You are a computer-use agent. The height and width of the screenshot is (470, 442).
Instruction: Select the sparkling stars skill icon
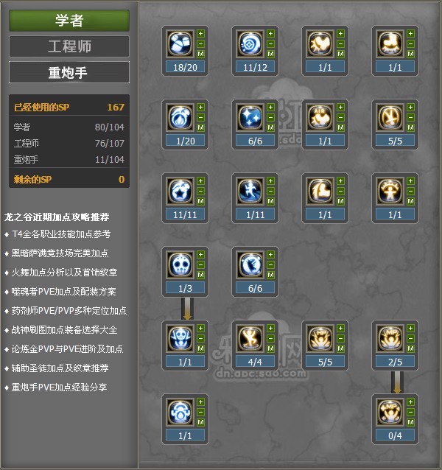[x=250, y=117]
